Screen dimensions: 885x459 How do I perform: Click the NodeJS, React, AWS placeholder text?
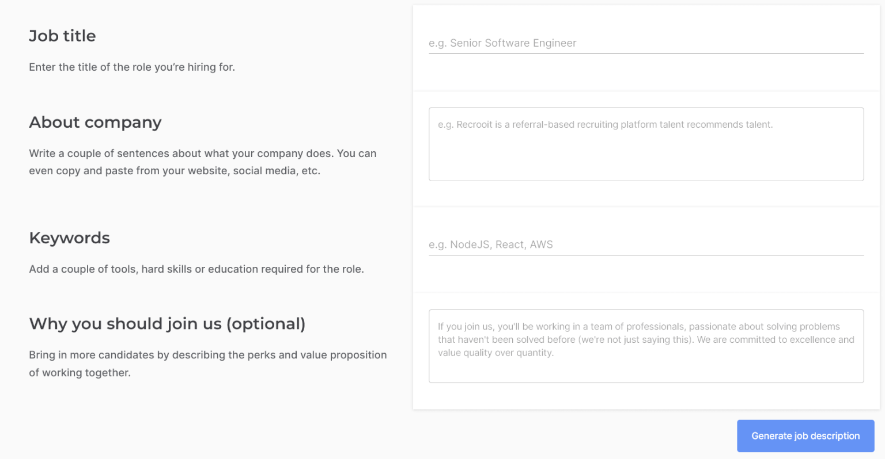[x=490, y=244]
